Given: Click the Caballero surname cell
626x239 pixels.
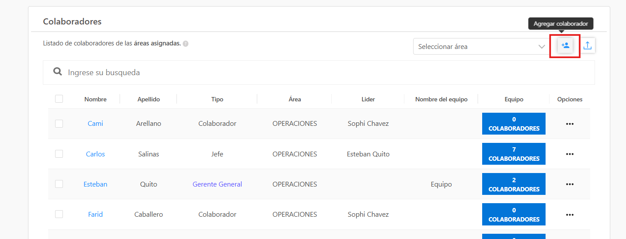Looking at the screenshot, I should click(149, 214).
